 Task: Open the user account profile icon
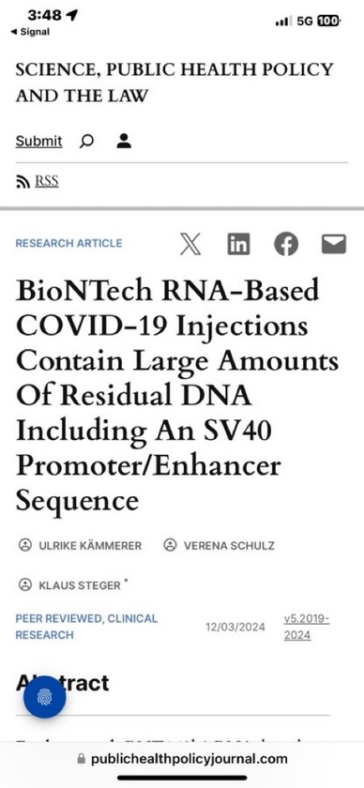(x=124, y=142)
